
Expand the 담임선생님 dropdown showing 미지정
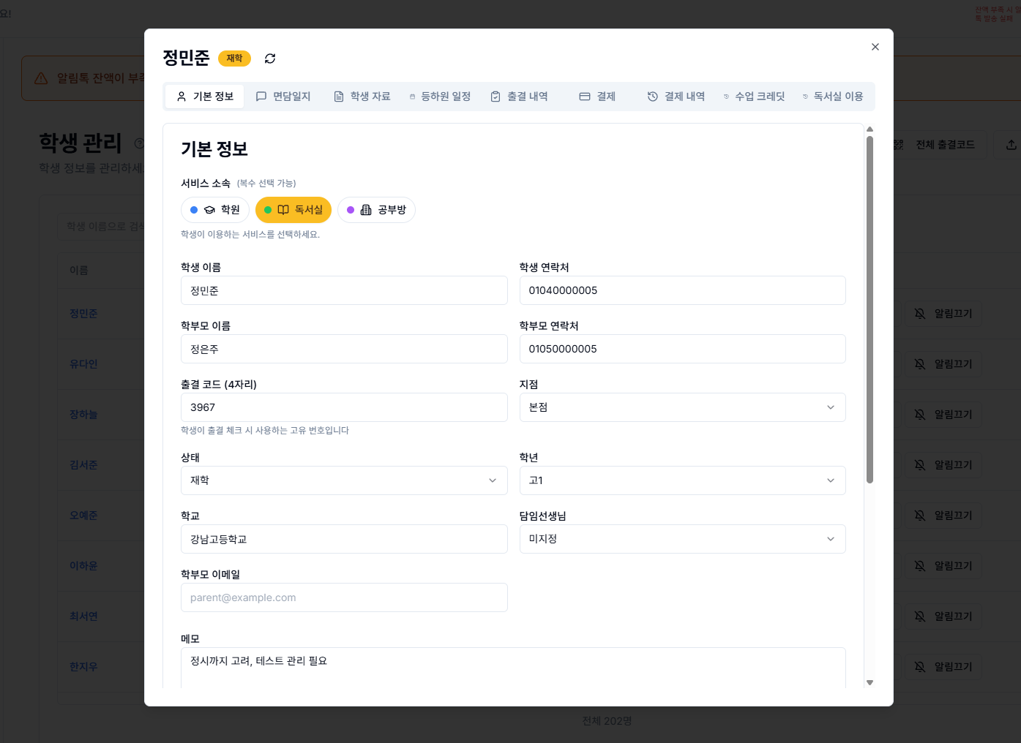click(x=682, y=539)
